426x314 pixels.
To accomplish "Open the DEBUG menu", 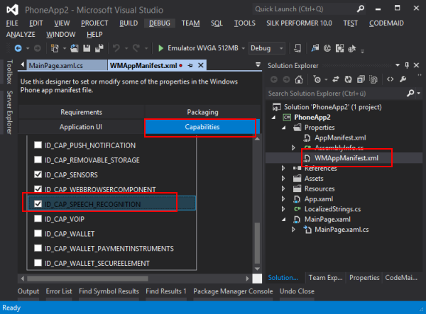I will tap(160, 23).
